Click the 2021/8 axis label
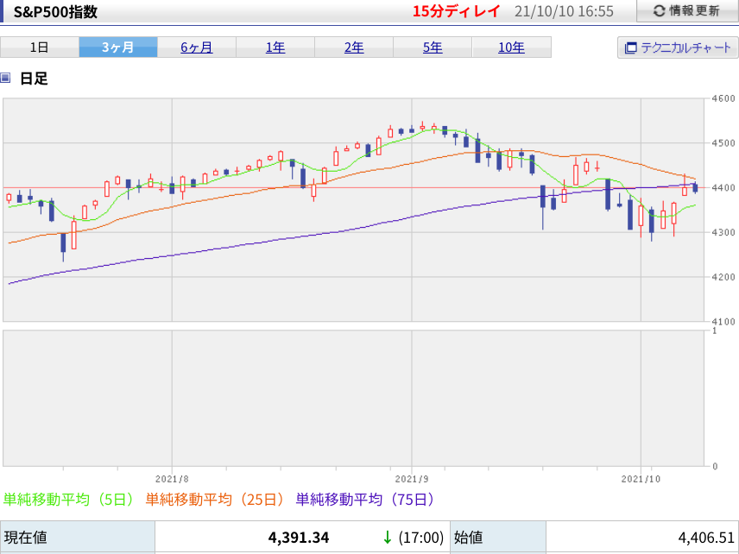This screenshot has height=554, width=739. click(172, 479)
